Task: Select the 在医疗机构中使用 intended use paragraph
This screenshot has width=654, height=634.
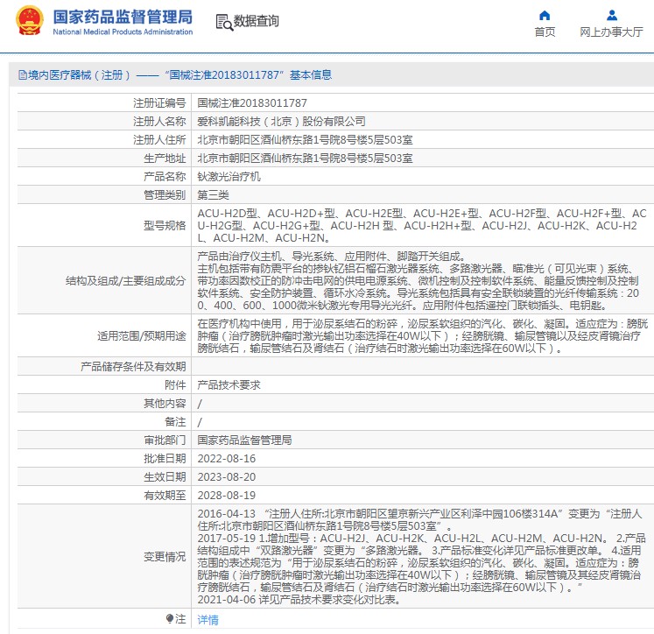Action: pos(423,335)
